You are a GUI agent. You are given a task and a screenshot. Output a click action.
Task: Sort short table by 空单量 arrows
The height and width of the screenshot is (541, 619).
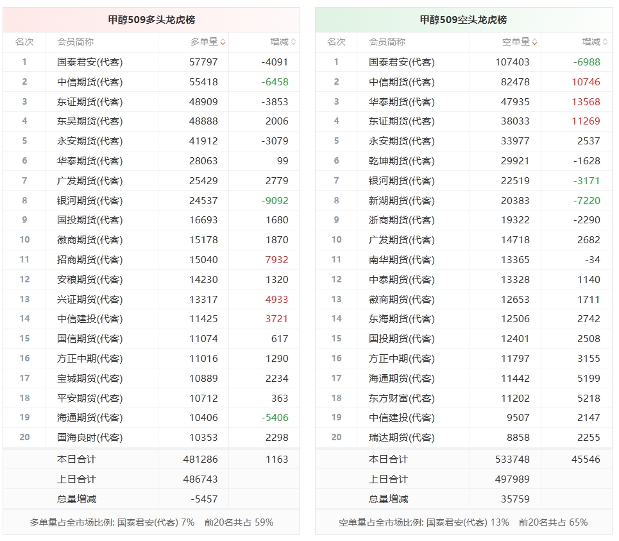pyautogui.click(x=534, y=42)
